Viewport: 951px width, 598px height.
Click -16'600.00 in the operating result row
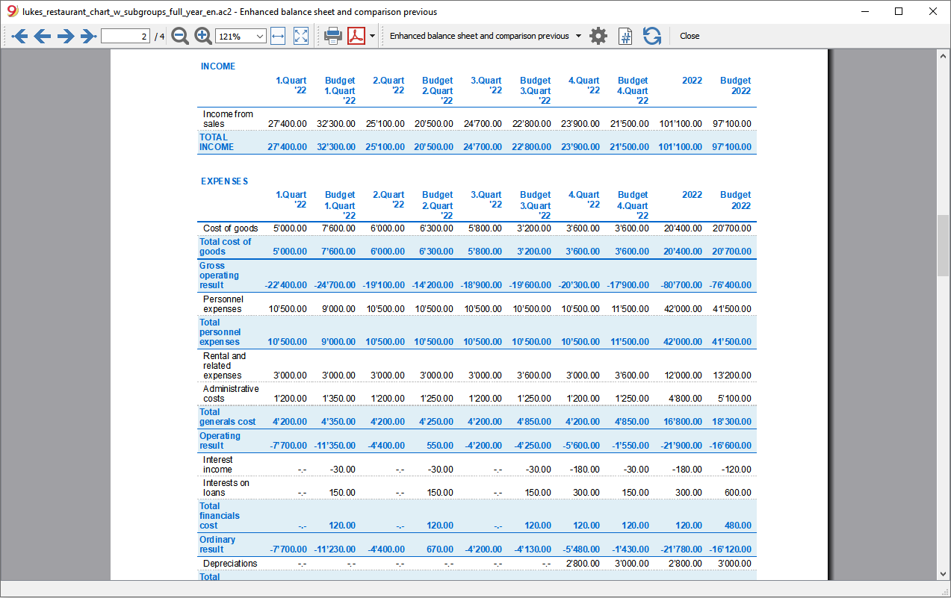tap(729, 446)
